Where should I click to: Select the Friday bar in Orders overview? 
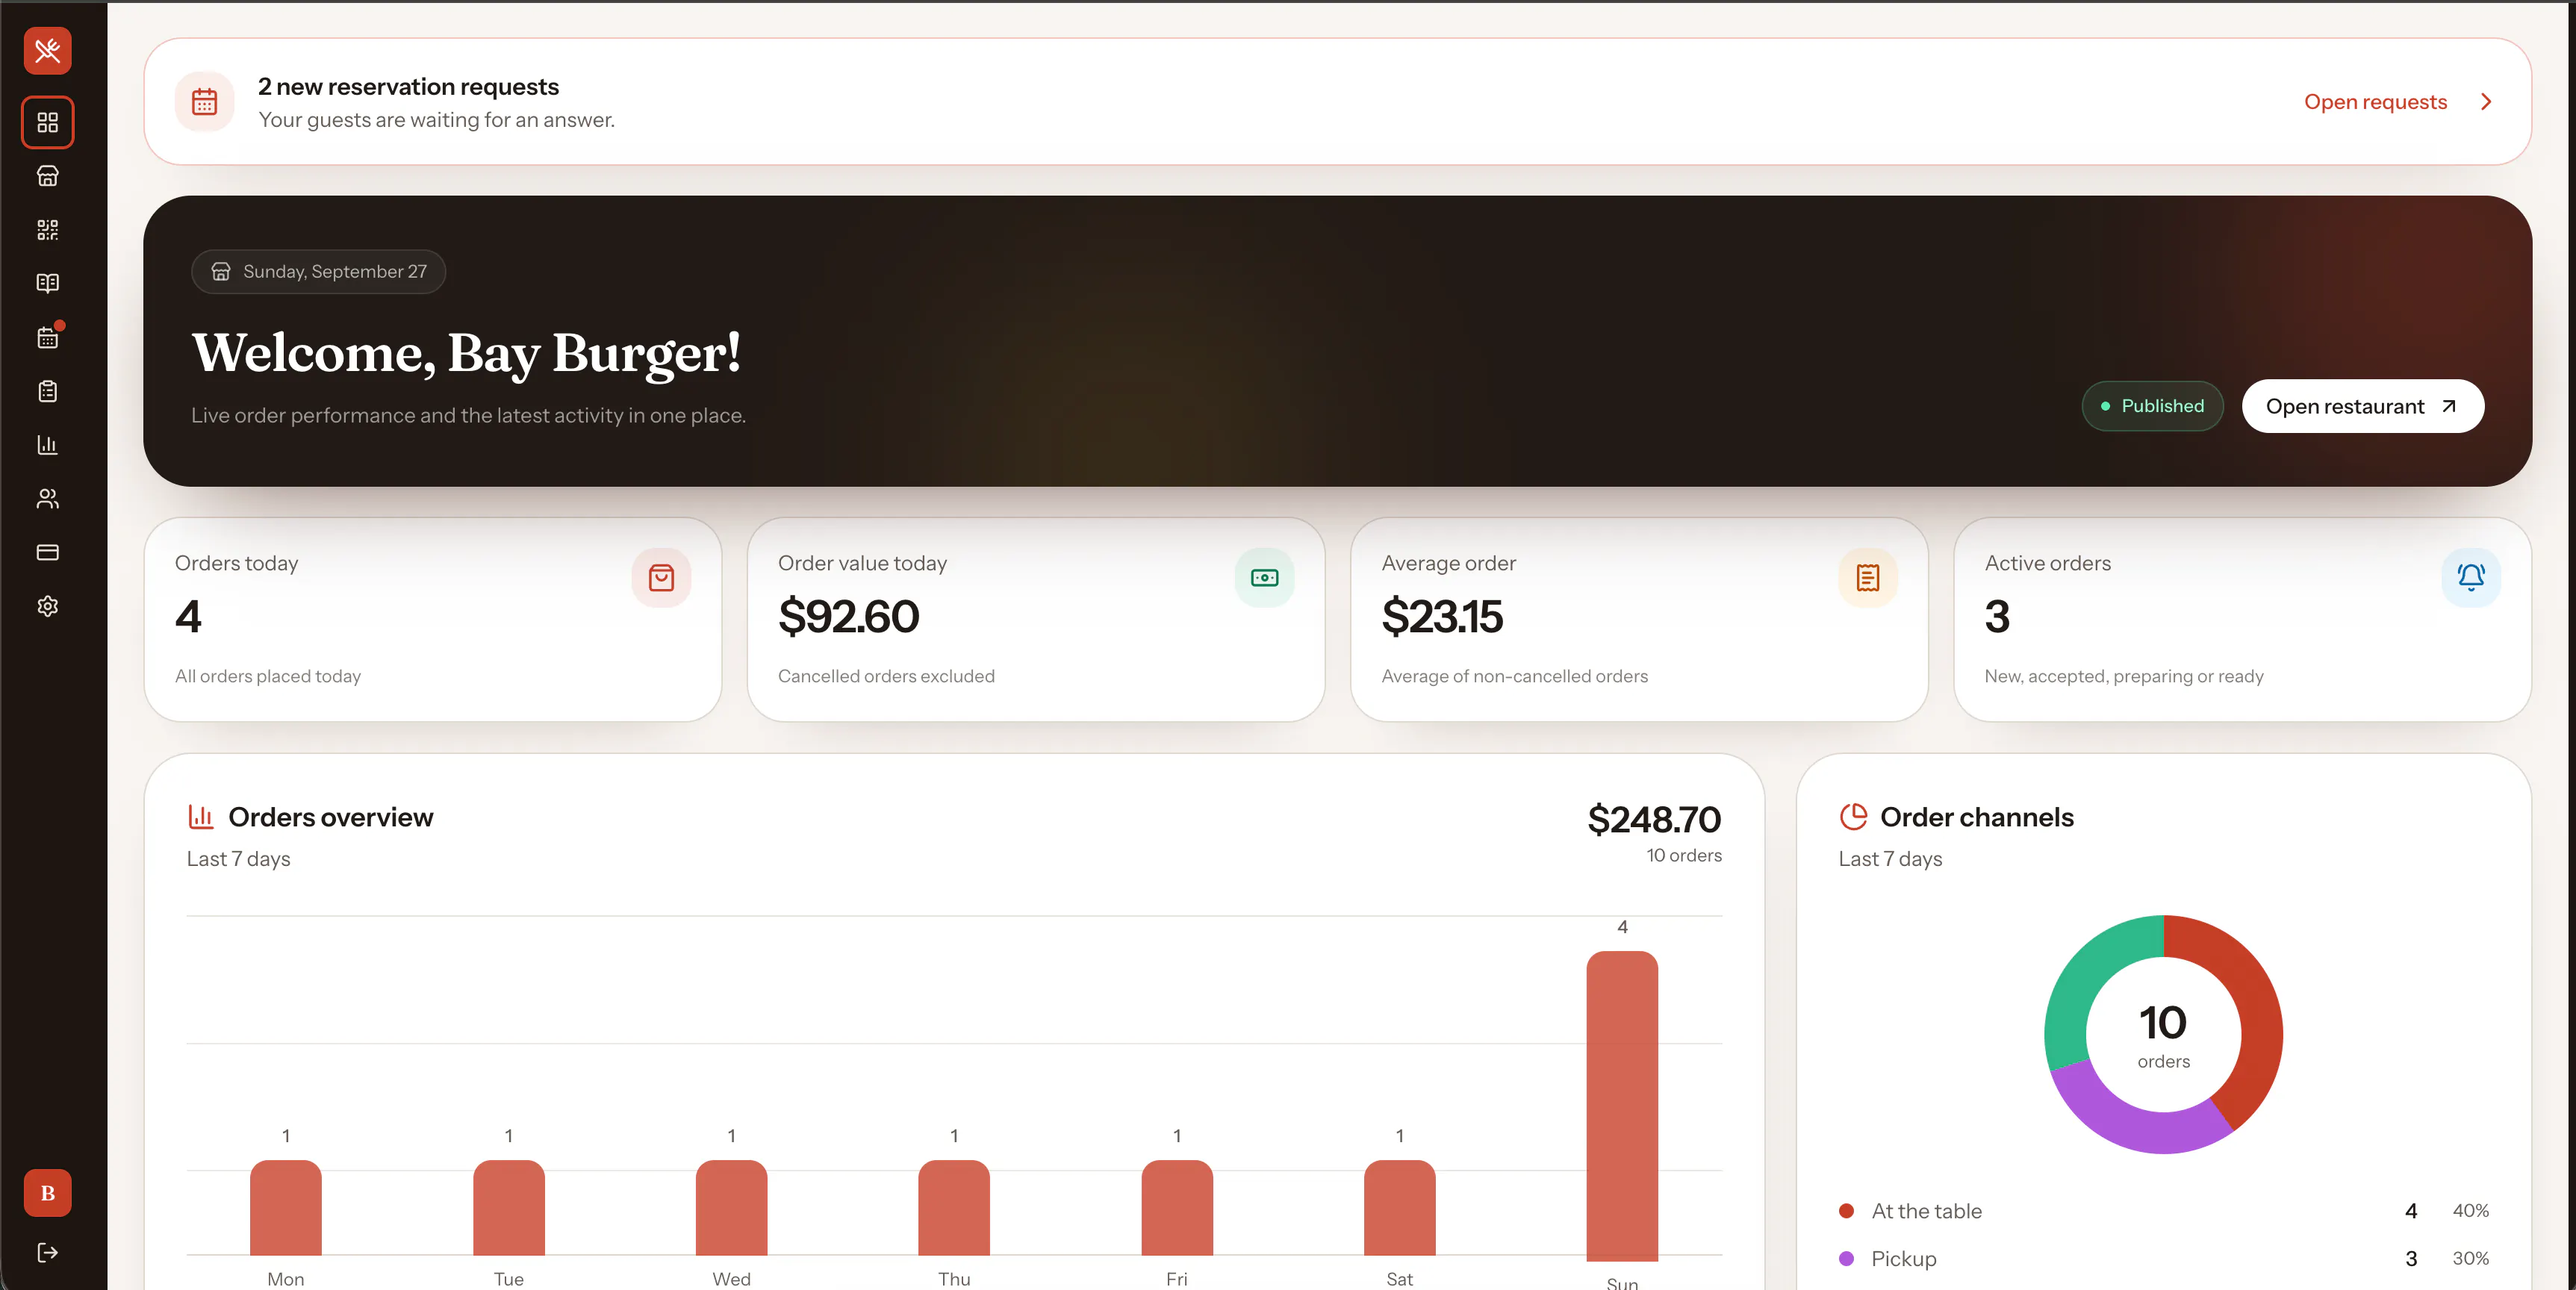click(x=1176, y=1208)
